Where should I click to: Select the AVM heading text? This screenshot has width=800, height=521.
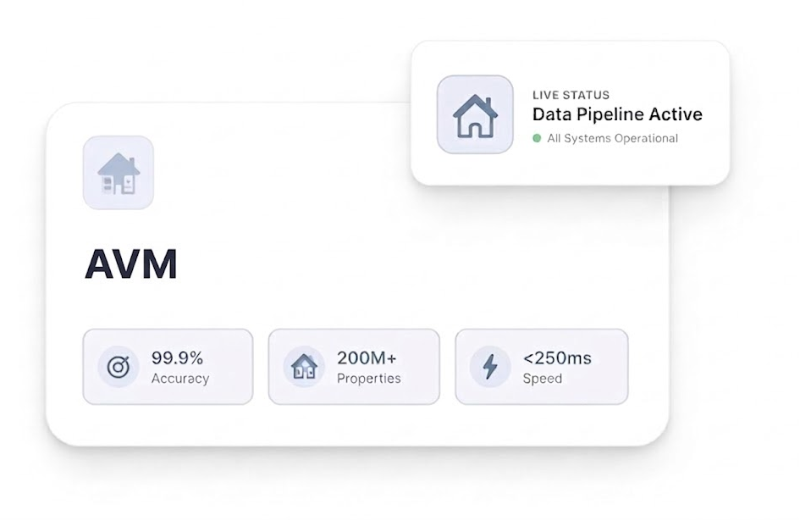tap(131, 265)
